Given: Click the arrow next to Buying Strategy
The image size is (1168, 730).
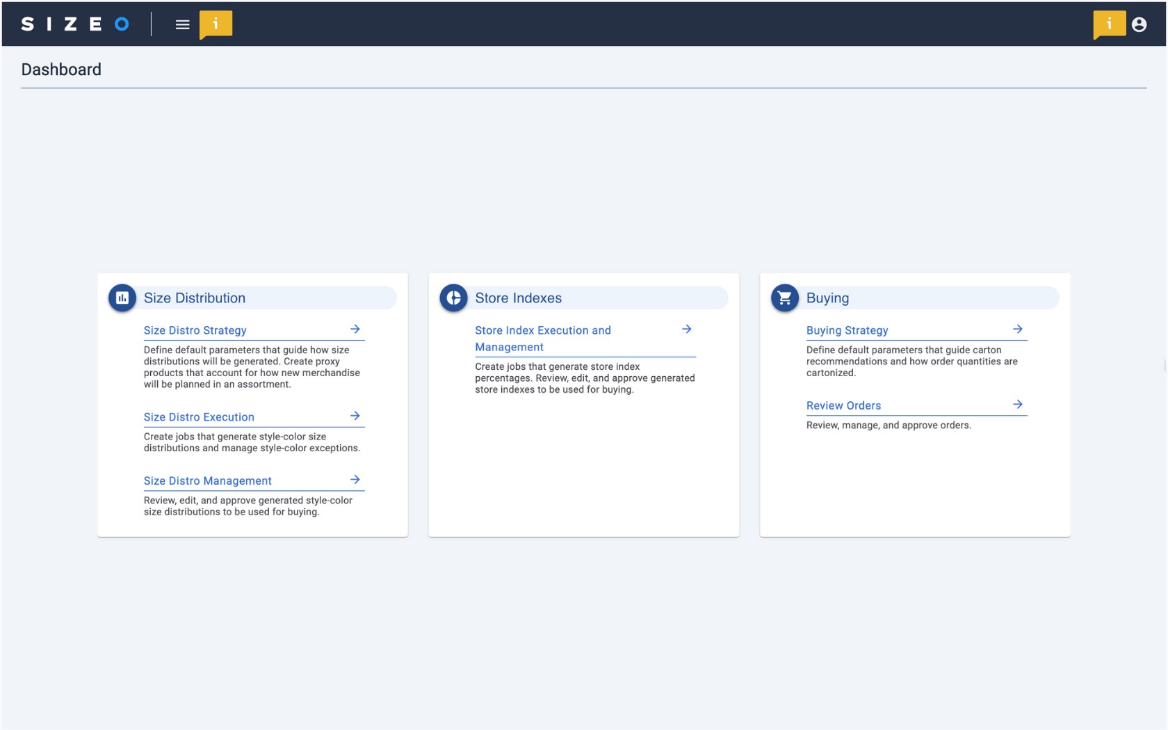Looking at the screenshot, I should 1018,329.
